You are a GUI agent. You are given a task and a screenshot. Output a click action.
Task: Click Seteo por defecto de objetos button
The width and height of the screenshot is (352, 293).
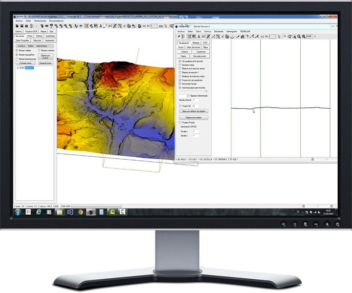point(194,111)
